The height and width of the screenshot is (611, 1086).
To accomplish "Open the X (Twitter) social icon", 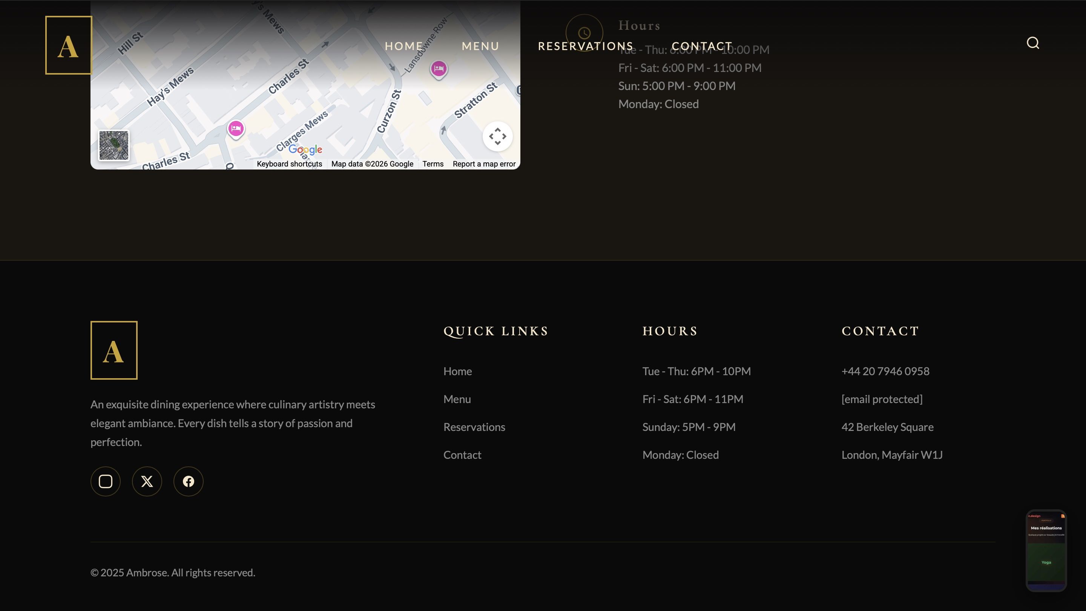I will [x=147, y=481].
